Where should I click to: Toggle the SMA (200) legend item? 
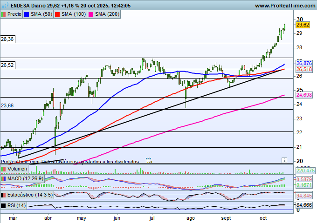point(103,14)
